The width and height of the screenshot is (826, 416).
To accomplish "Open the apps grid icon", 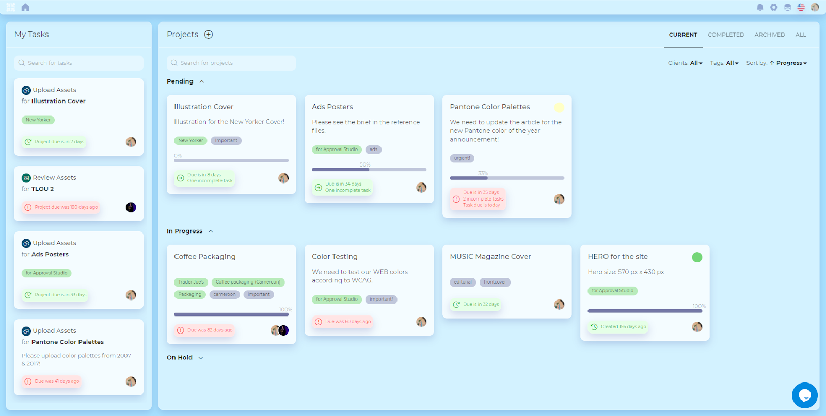I will tap(11, 7).
